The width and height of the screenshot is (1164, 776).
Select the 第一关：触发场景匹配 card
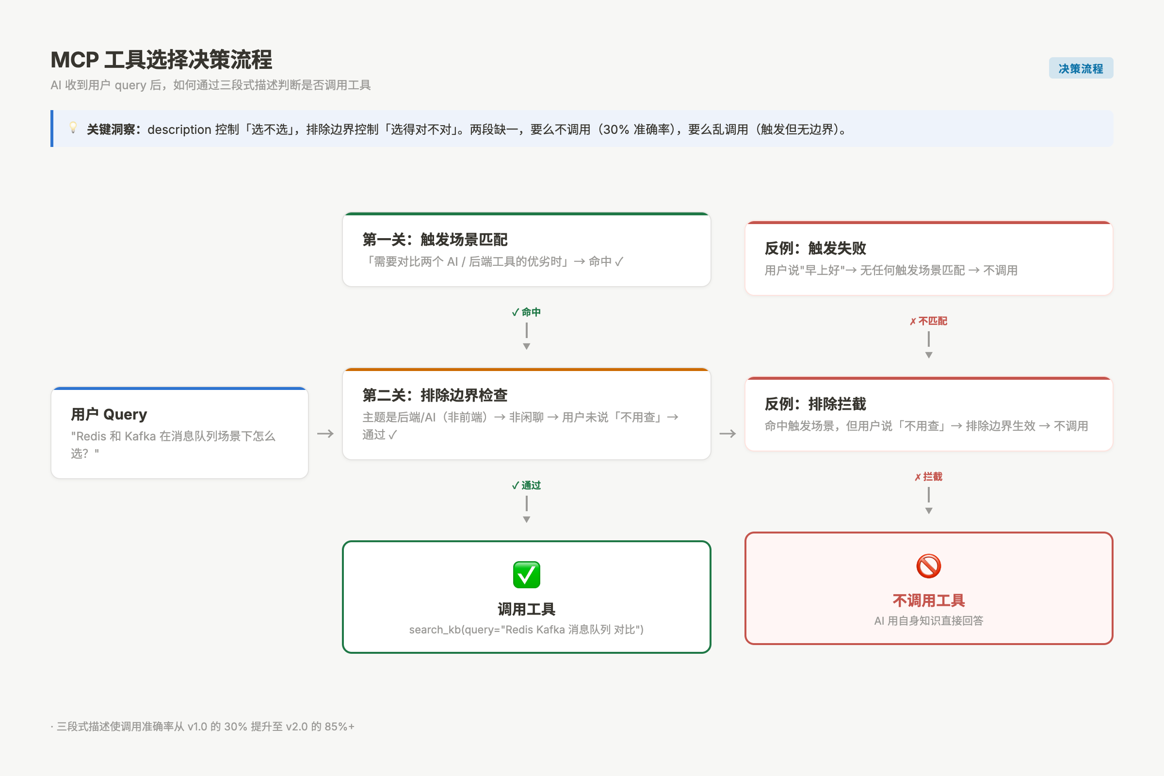coord(527,249)
